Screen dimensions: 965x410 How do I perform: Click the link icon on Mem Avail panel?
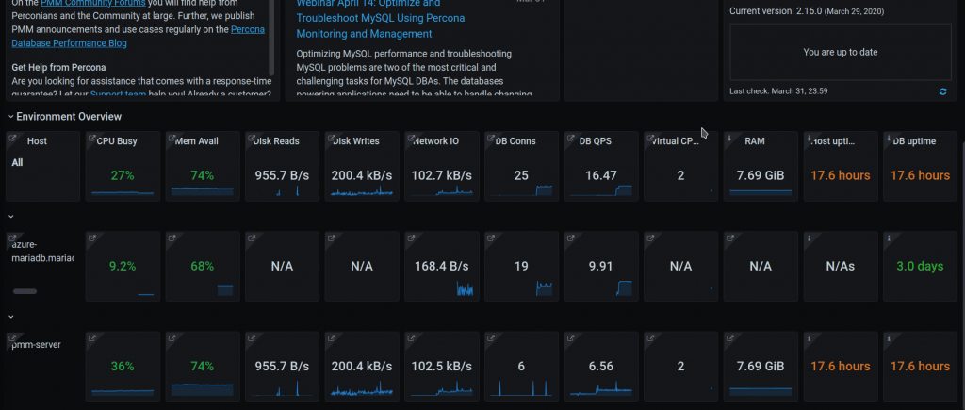pyautogui.click(x=171, y=139)
